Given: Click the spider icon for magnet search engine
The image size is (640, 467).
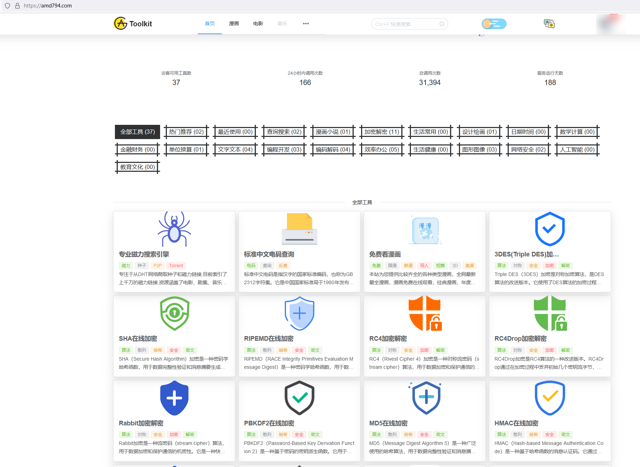Looking at the screenshot, I should coord(174,229).
